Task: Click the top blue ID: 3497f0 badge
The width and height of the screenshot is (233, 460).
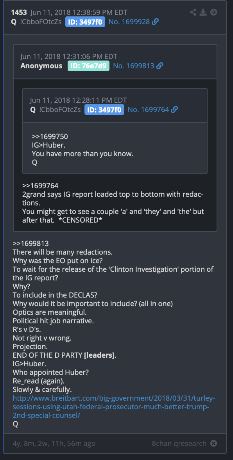Action: [x=85, y=22]
